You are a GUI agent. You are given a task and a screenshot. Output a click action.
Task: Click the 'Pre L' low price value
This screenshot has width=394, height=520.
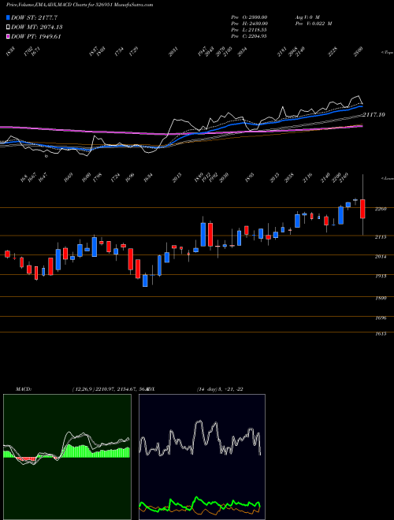point(249,30)
